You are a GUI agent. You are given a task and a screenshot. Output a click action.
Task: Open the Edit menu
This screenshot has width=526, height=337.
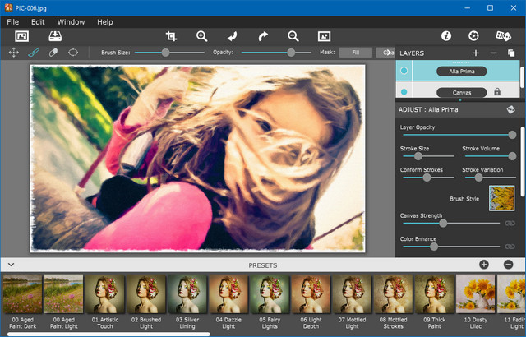pyautogui.click(x=38, y=21)
